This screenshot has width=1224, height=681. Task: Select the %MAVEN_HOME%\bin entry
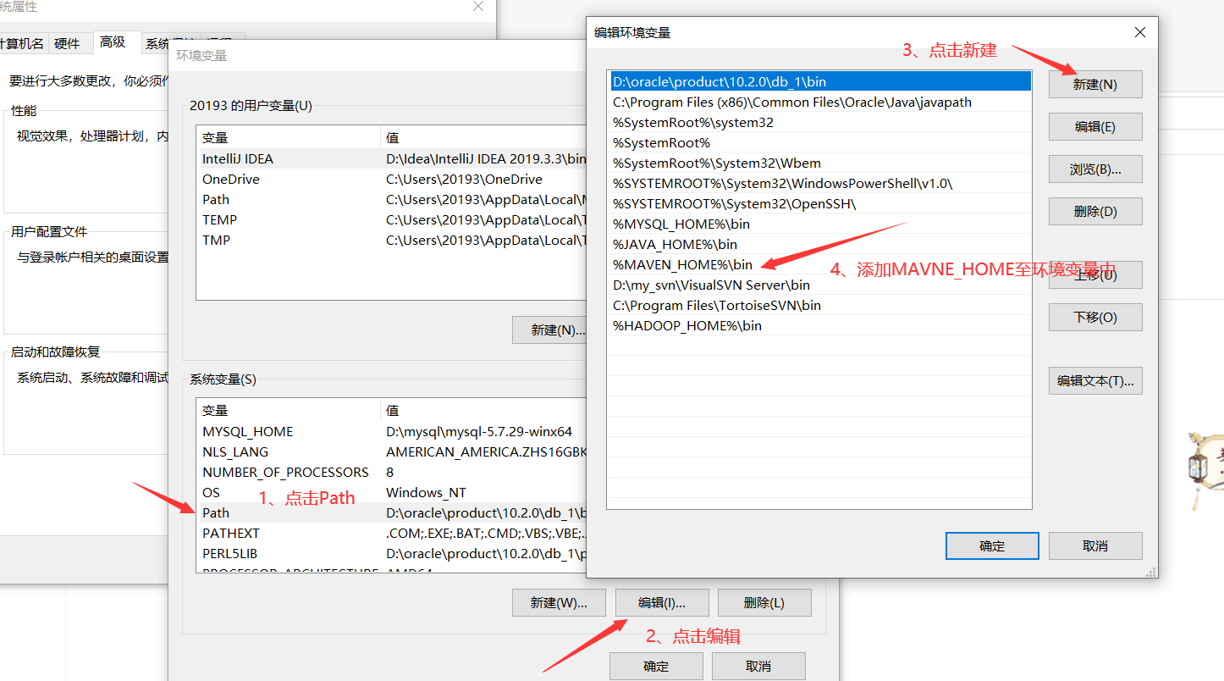click(x=819, y=265)
